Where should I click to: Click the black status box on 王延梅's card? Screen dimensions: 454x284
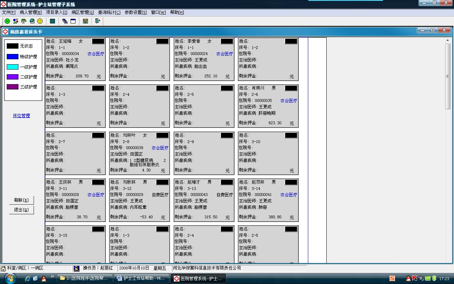pyautogui.click(x=98, y=41)
